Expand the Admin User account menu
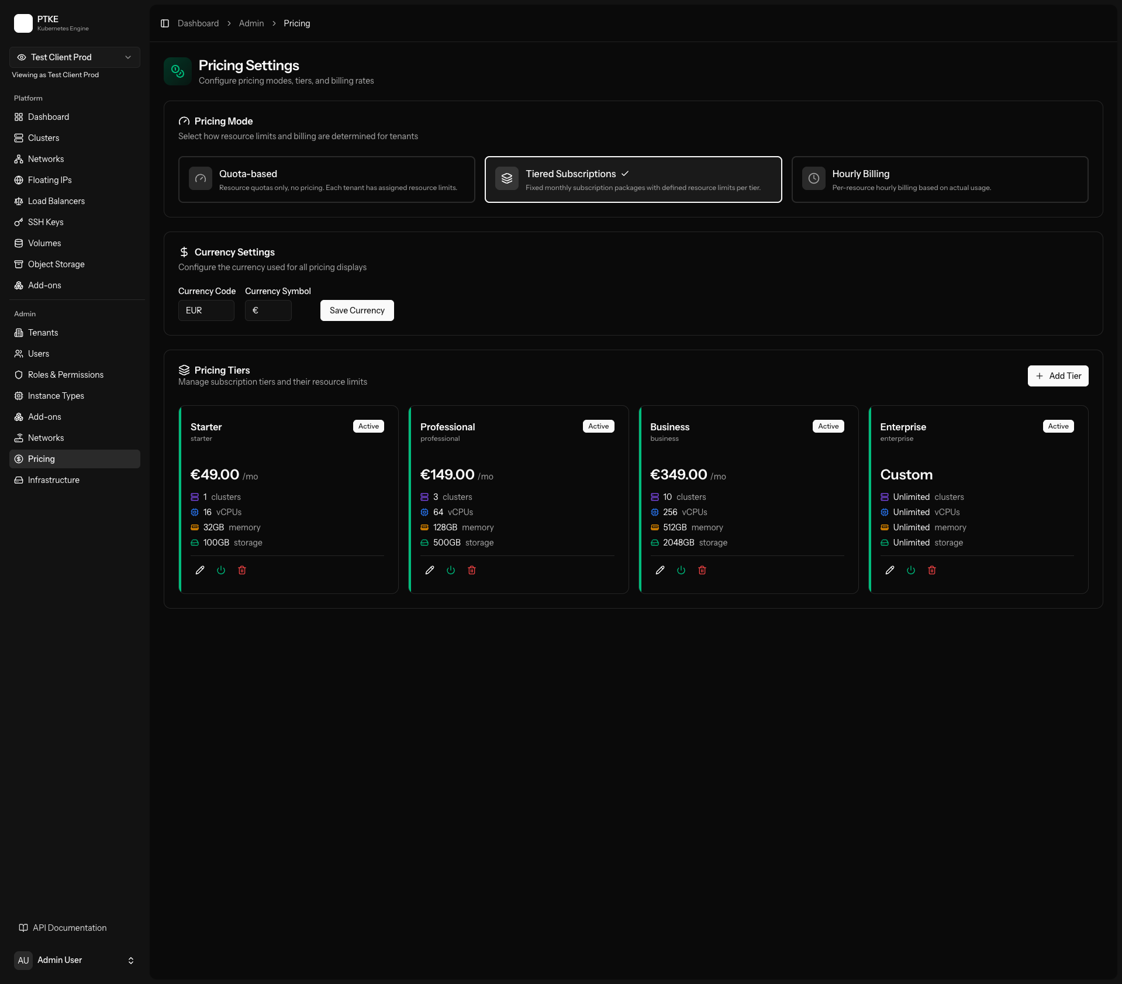1122x984 pixels. pyautogui.click(x=74, y=960)
